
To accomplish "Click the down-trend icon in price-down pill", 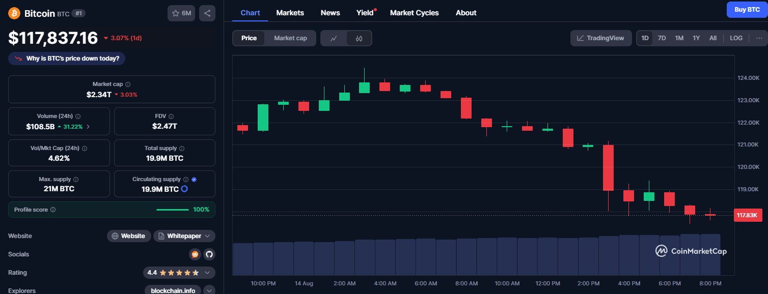I will (x=18, y=58).
